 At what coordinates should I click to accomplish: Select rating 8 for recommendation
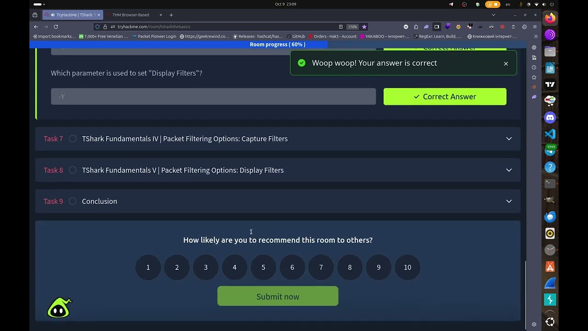point(350,267)
